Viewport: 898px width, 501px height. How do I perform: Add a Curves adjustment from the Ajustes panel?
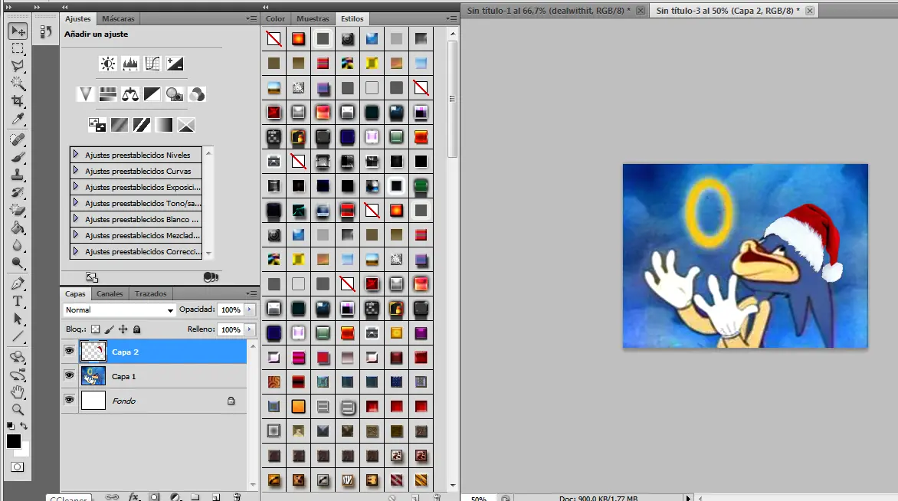pos(152,64)
